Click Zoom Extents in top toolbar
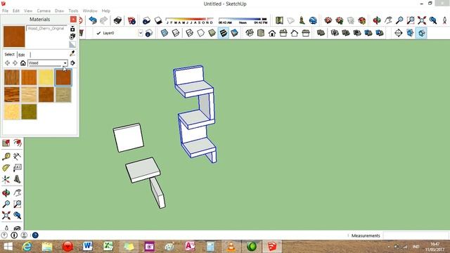The image size is (450, 253). coord(422,20)
